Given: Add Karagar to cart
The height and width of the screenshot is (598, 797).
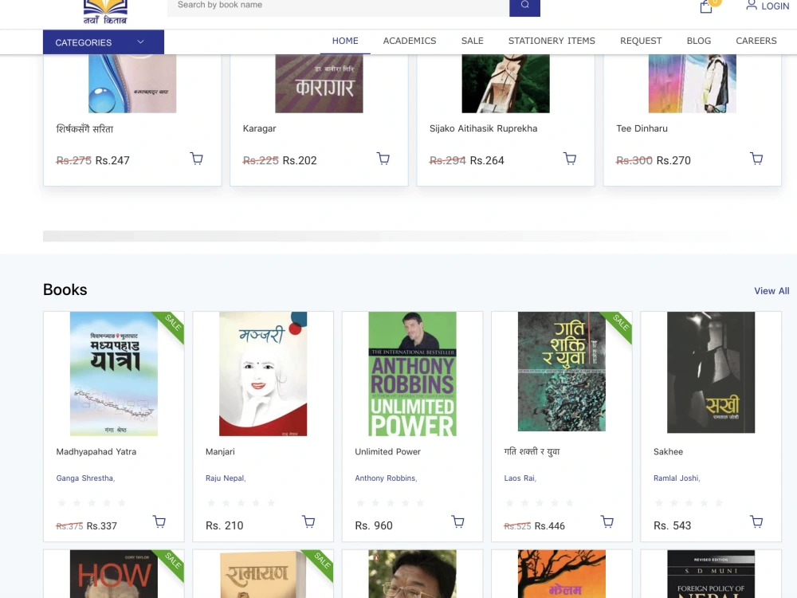Looking at the screenshot, I should (383, 159).
